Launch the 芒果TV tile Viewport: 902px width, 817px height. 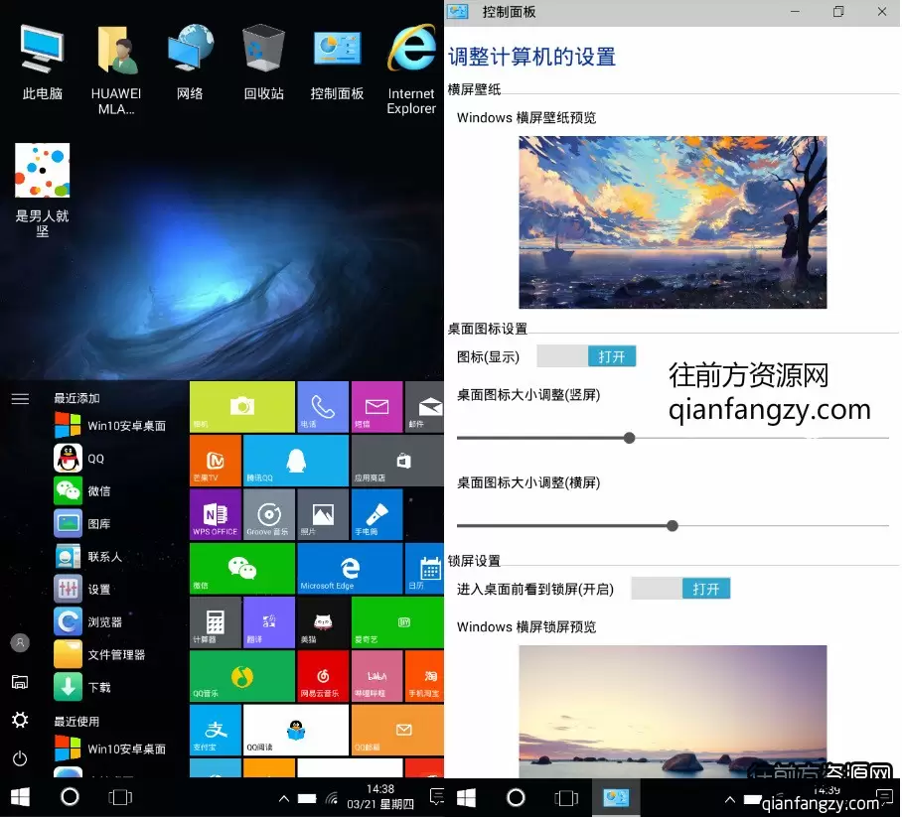point(216,461)
